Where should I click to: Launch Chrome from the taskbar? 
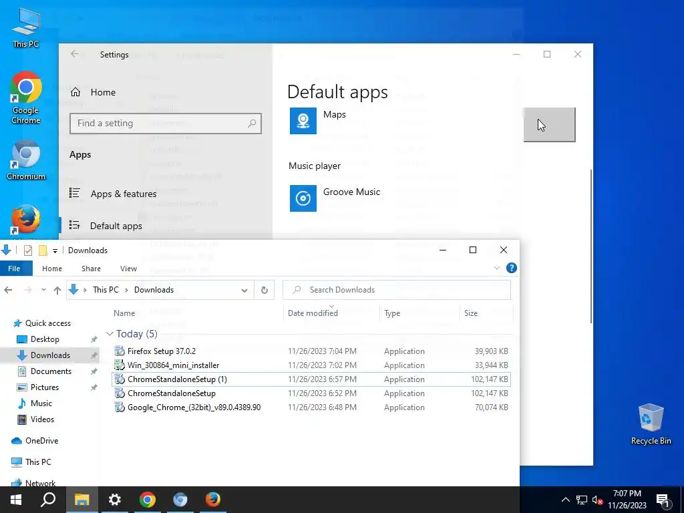tap(148, 500)
